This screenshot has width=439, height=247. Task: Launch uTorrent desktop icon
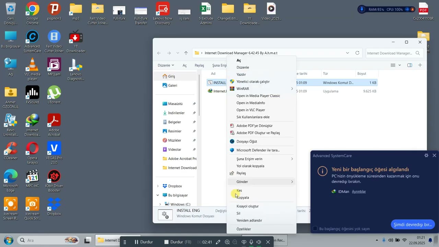pos(54,95)
